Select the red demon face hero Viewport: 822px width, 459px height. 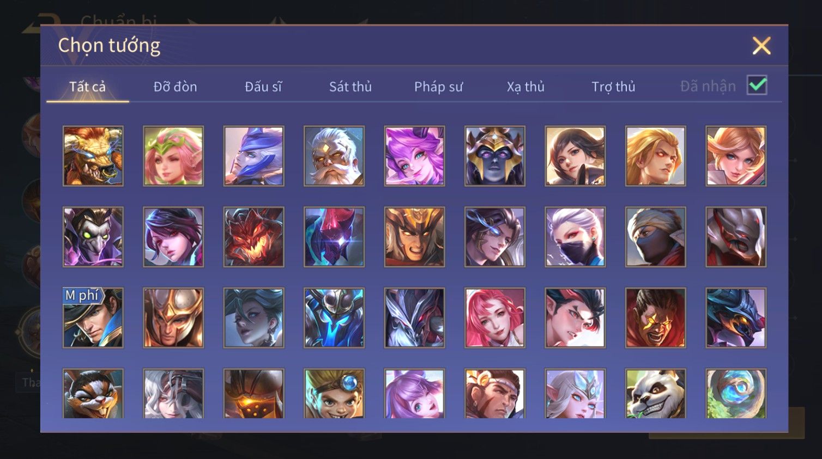pyautogui.click(x=253, y=237)
